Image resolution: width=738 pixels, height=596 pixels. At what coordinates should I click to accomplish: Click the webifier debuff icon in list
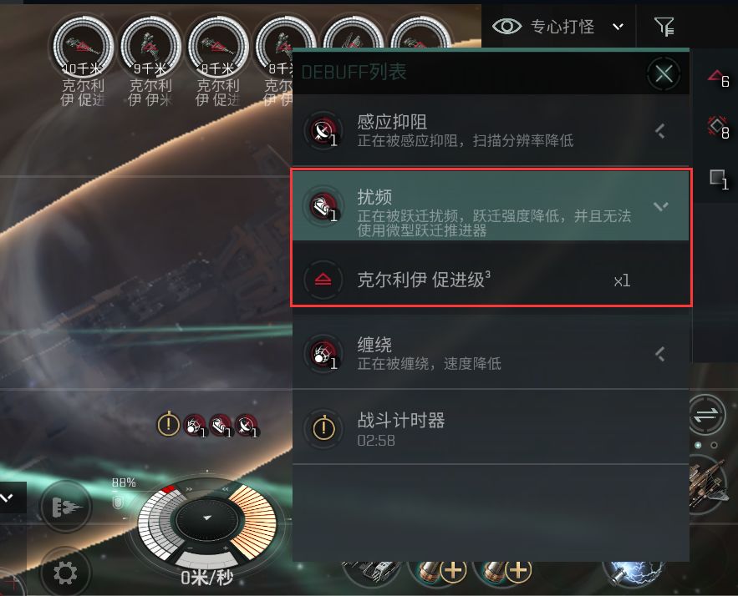323,353
